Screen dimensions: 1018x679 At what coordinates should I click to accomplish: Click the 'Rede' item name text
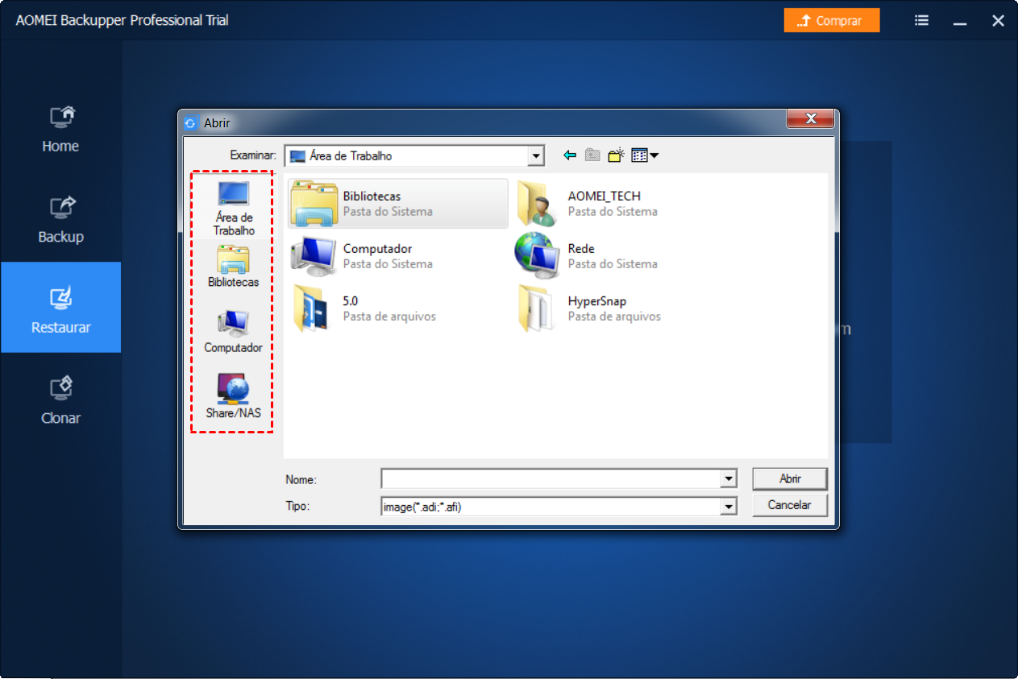[581, 249]
